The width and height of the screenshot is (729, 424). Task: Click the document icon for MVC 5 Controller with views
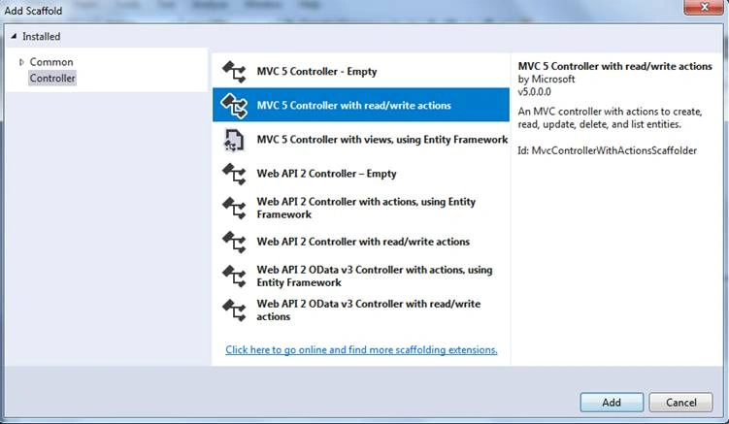click(x=234, y=140)
